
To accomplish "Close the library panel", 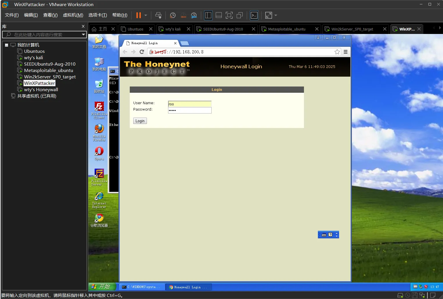I will coord(83,26).
